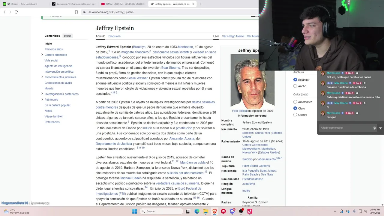Open the magnate financiero link
The width and height of the screenshot is (384, 216).
click(x=135, y=52)
